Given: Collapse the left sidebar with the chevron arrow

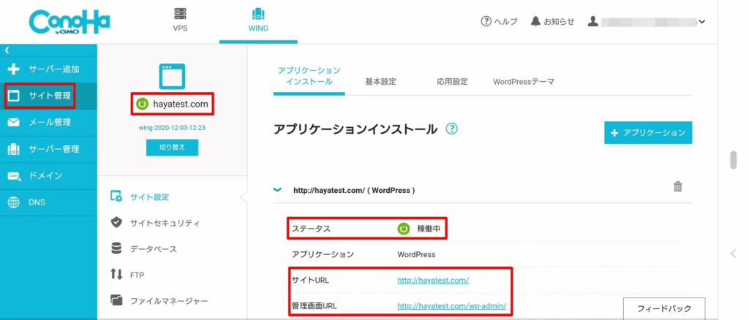Looking at the screenshot, I should tap(6, 50).
